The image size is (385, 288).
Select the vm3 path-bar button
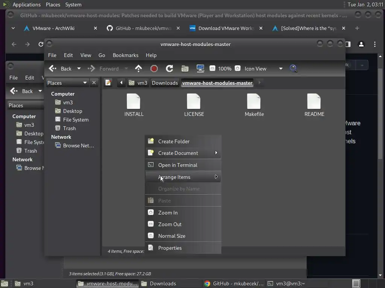click(x=138, y=83)
